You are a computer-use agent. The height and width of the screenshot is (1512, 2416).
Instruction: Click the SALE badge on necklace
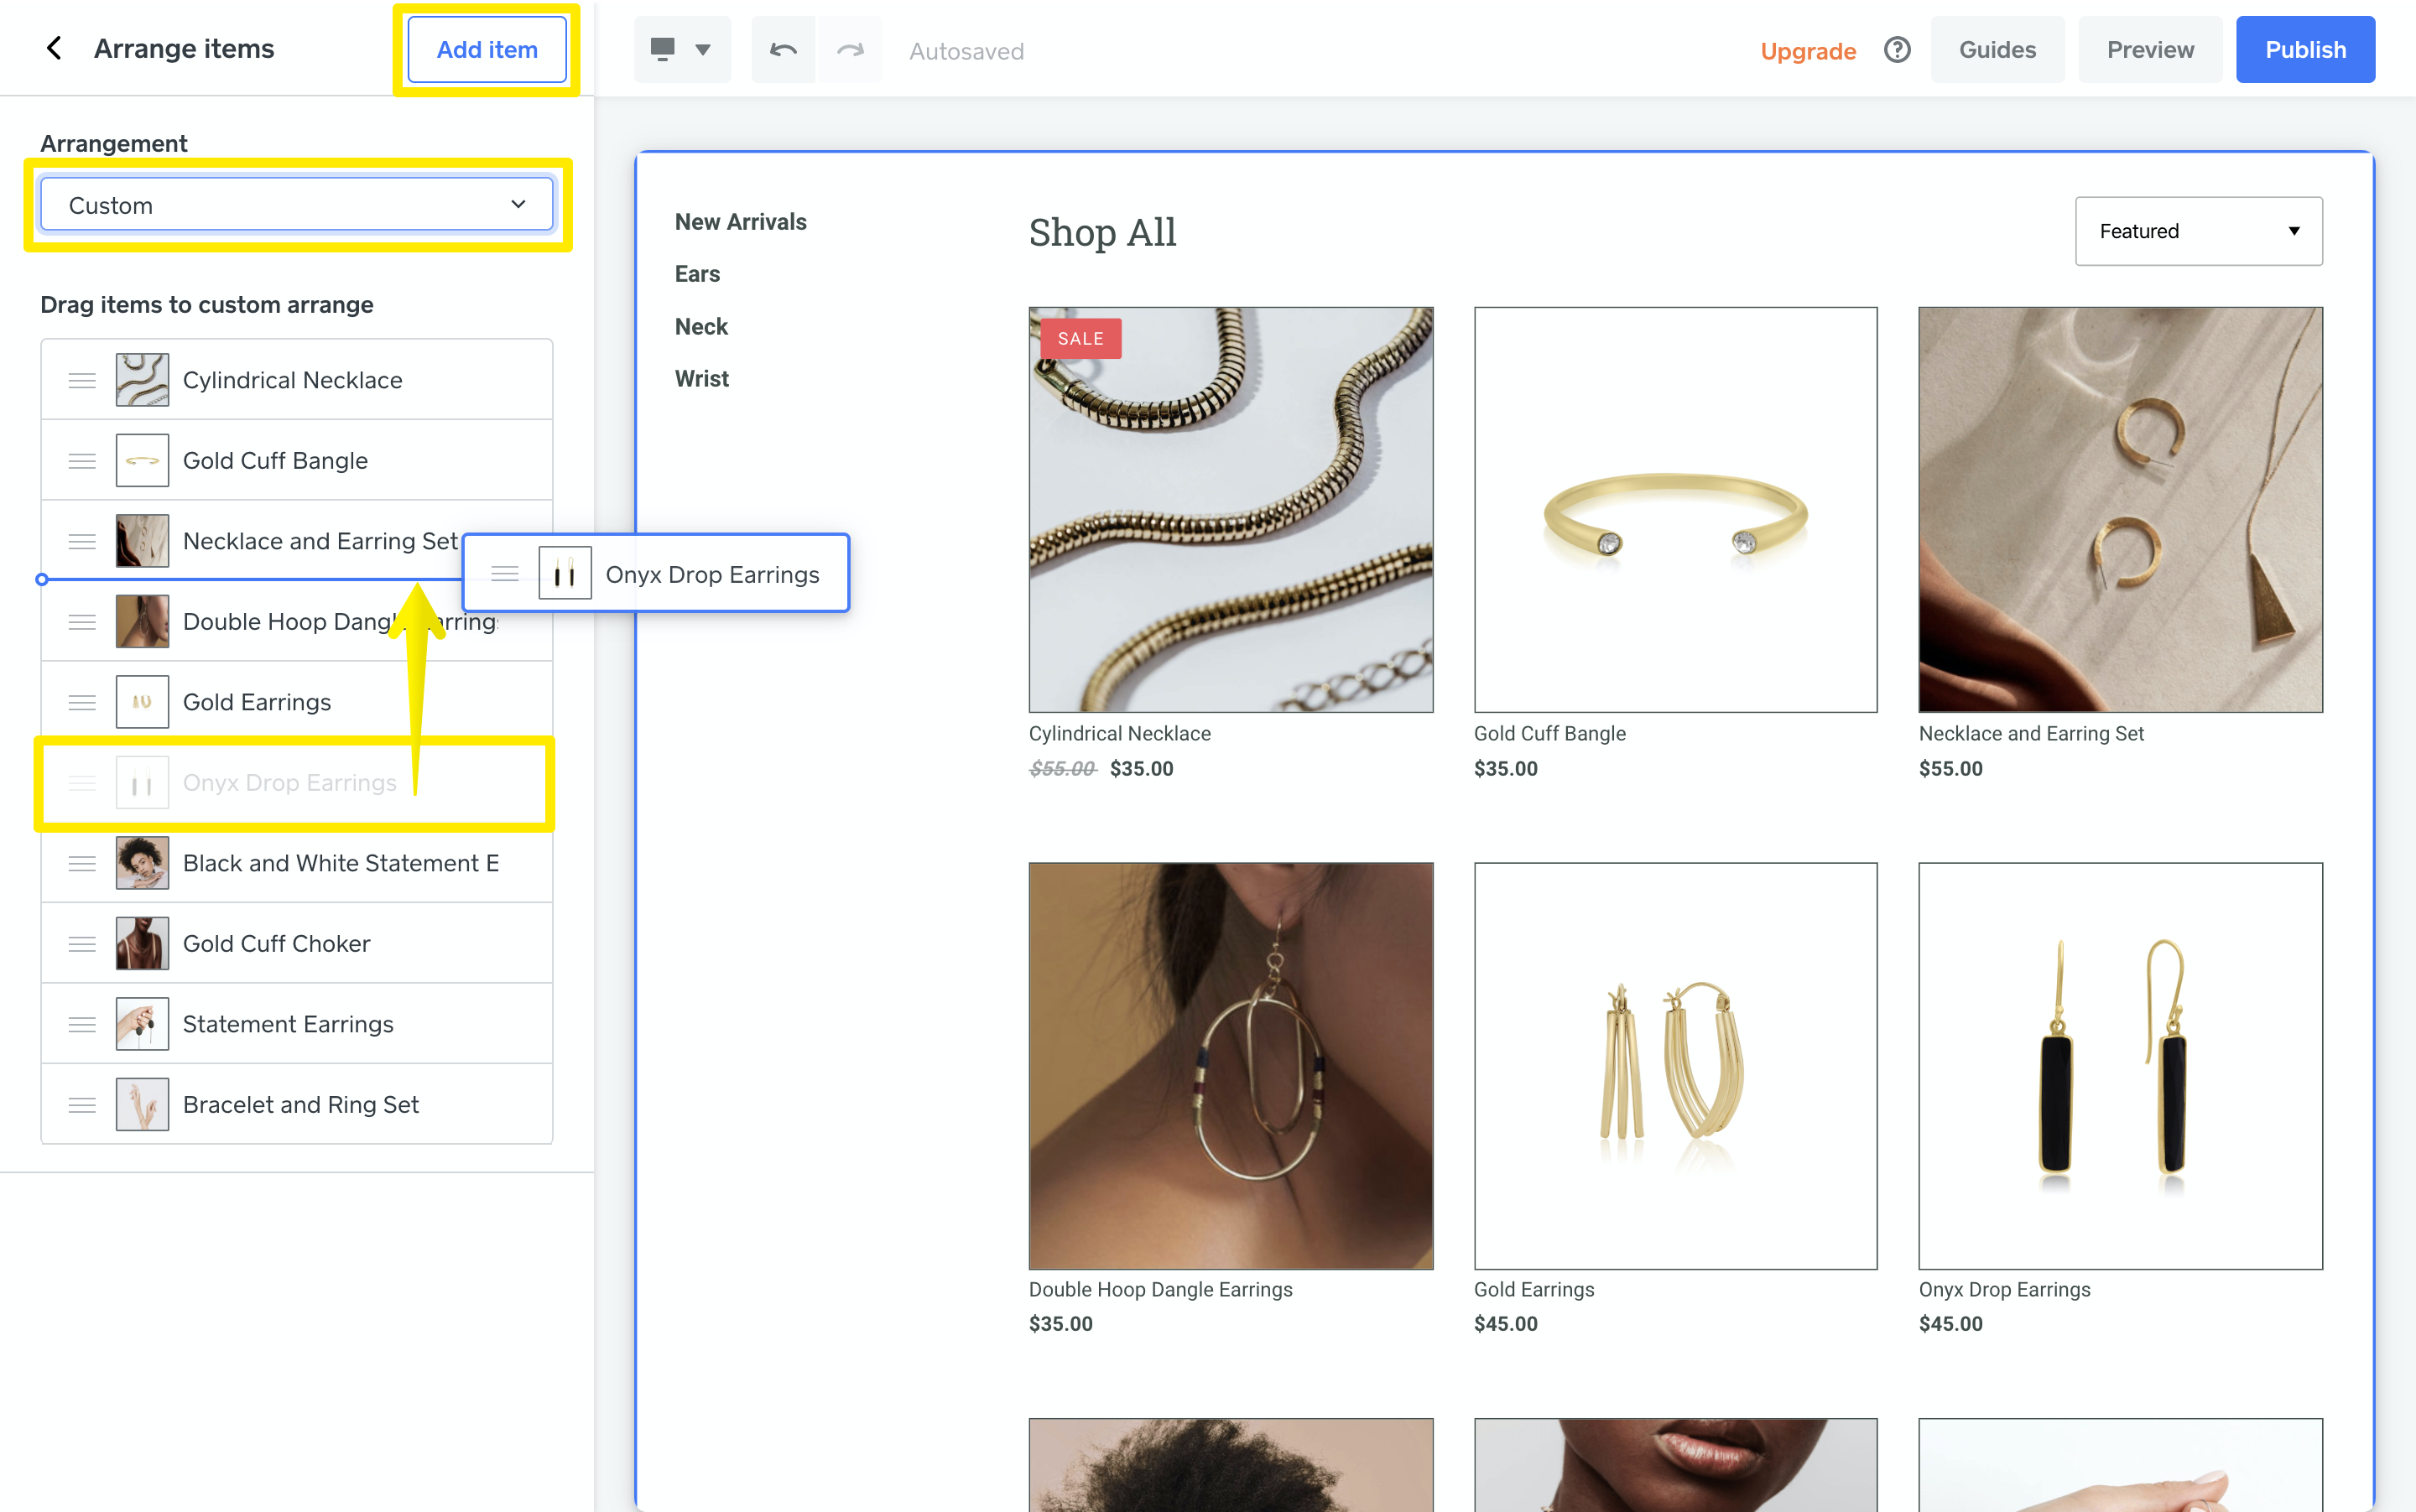coord(1080,338)
